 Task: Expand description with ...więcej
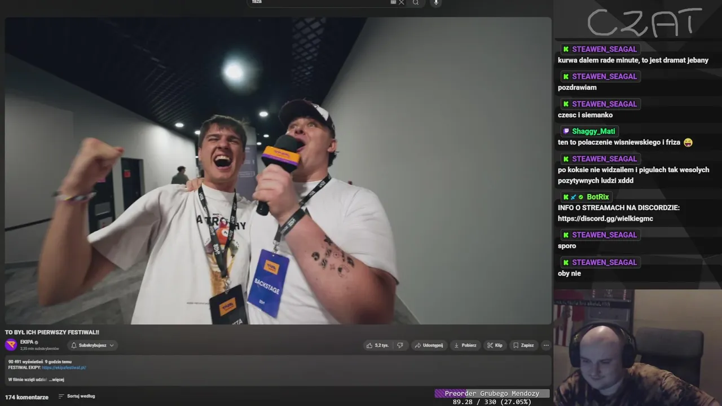point(56,379)
